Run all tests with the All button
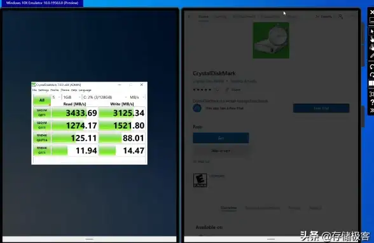 click(x=42, y=100)
